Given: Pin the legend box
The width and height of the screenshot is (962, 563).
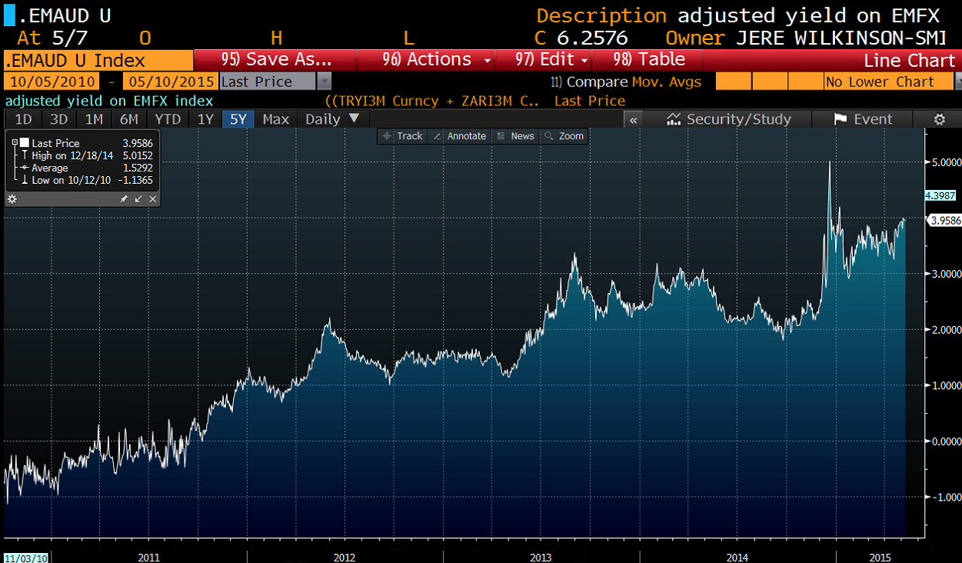Looking at the screenshot, I should (124, 199).
